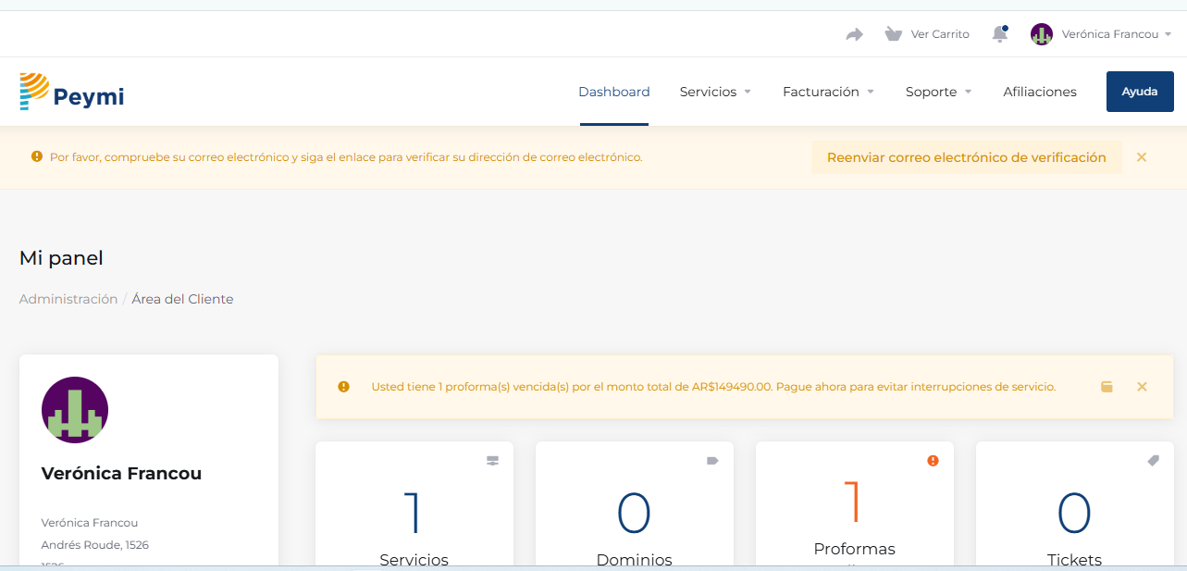This screenshot has width=1187, height=571.
Task: Expand the Servicios dropdown menu
Action: tap(715, 92)
